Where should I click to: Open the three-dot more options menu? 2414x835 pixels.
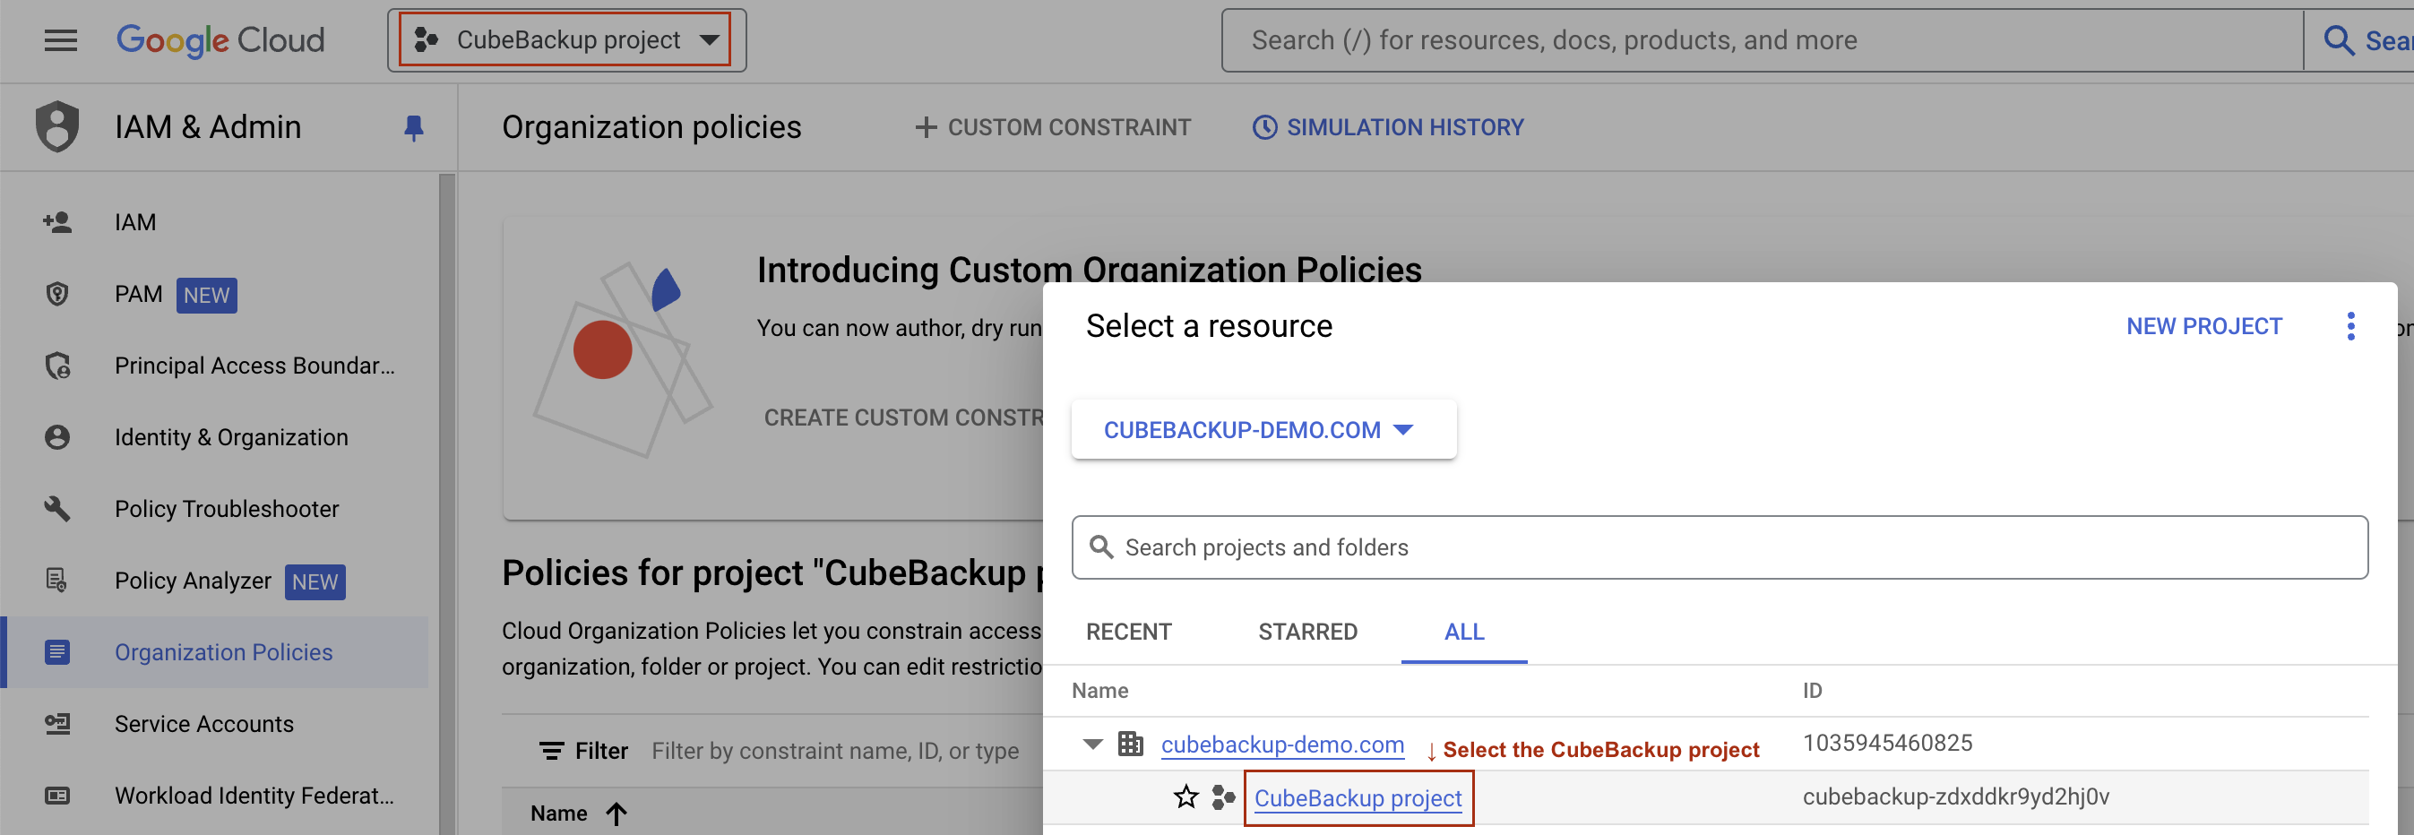point(2350,326)
